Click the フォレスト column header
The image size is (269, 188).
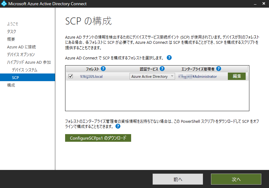pos(92,69)
